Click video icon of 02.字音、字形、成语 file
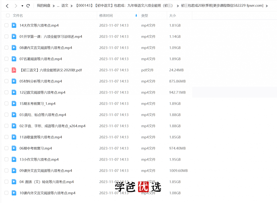This screenshot has height=203, width=277. [x=14, y=126]
